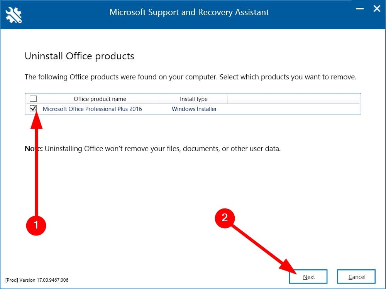Select the Microsoft Office Professional Plus 2016 name
386x289 pixels.
pos(92,109)
